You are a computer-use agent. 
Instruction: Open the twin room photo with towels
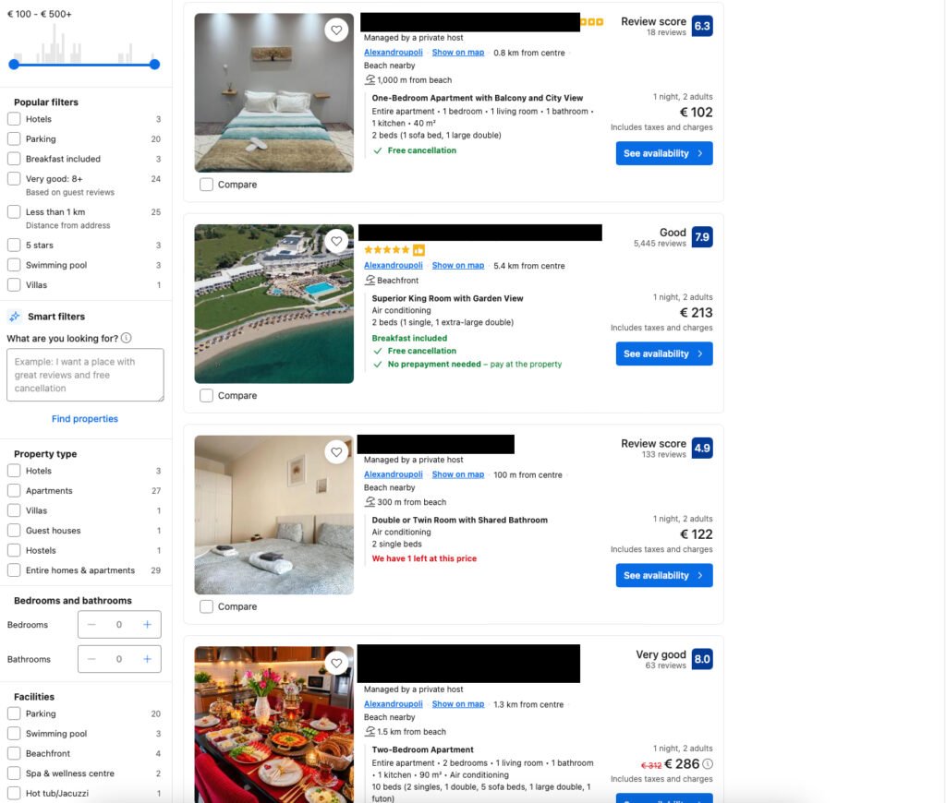pyautogui.click(x=273, y=515)
